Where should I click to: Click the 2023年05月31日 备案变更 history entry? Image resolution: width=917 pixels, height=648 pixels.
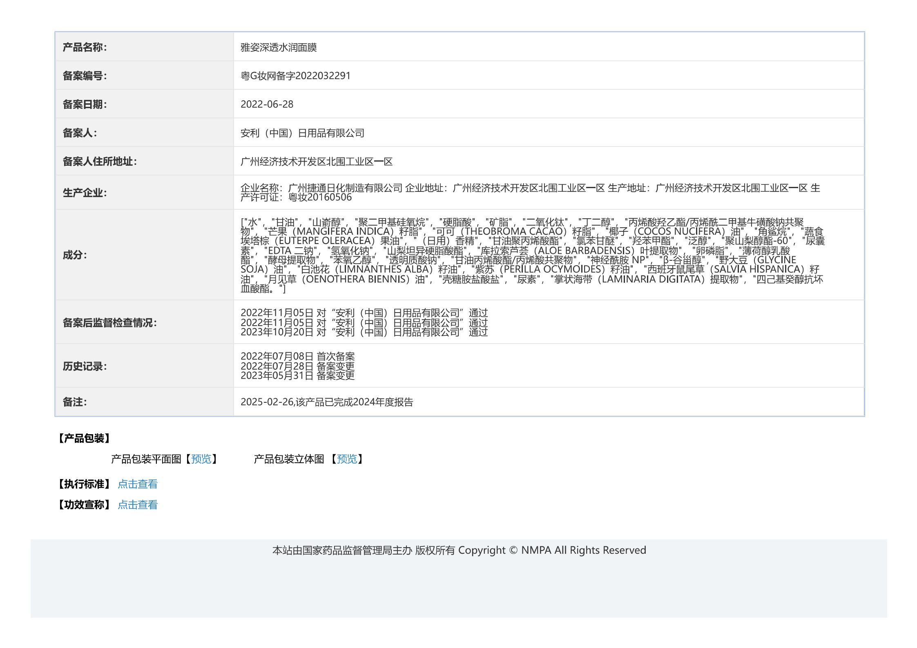pyautogui.click(x=297, y=375)
